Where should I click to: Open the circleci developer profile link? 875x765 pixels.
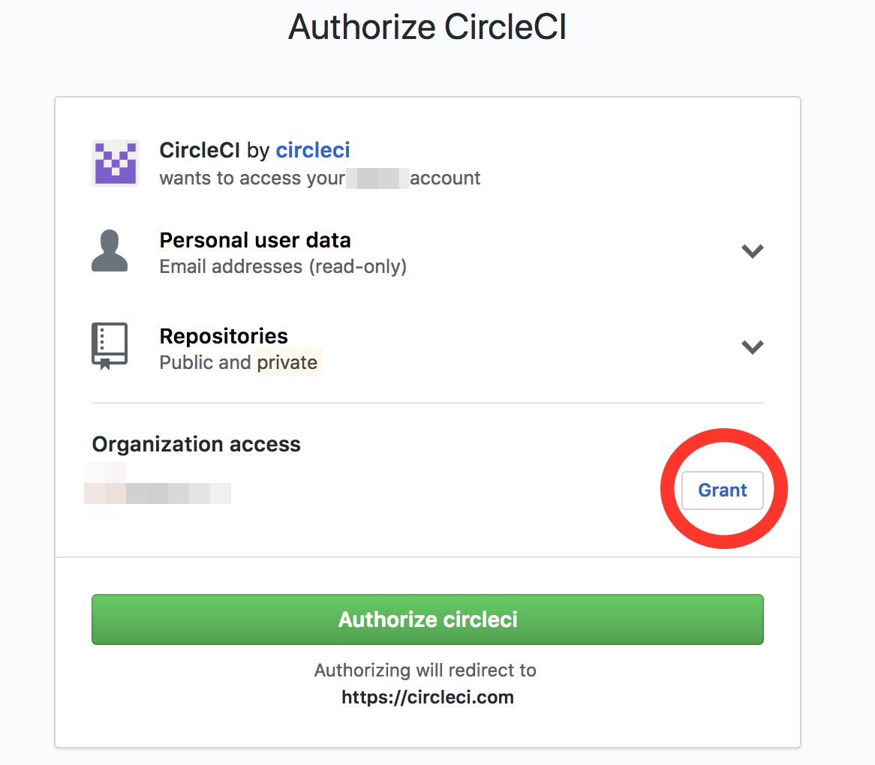click(x=313, y=151)
